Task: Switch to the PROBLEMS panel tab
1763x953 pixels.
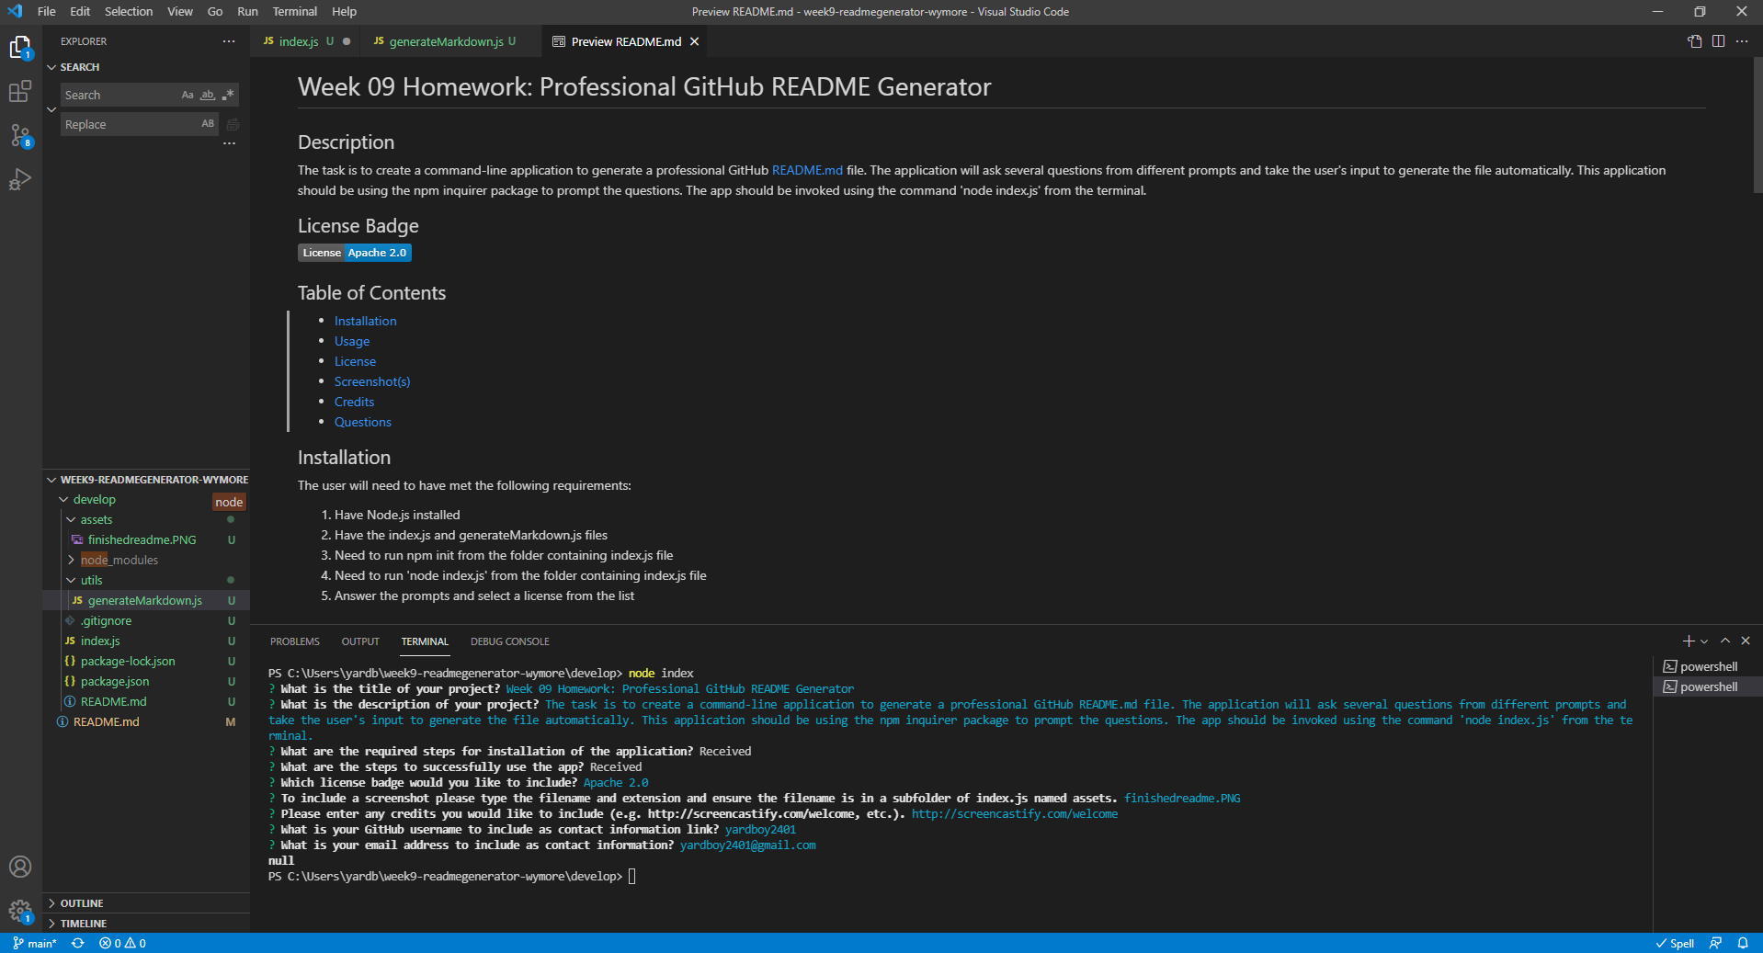Action: tap(295, 641)
